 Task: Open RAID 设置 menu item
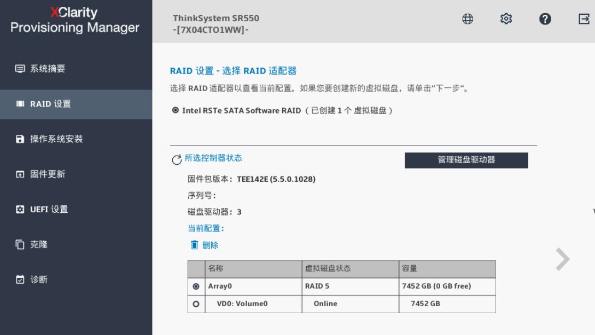click(x=76, y=104)
